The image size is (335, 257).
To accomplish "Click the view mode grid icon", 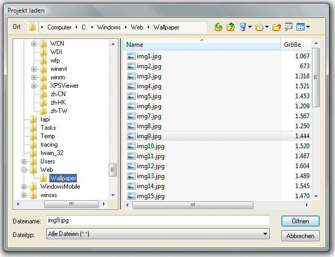I will (x=301, y=27).
